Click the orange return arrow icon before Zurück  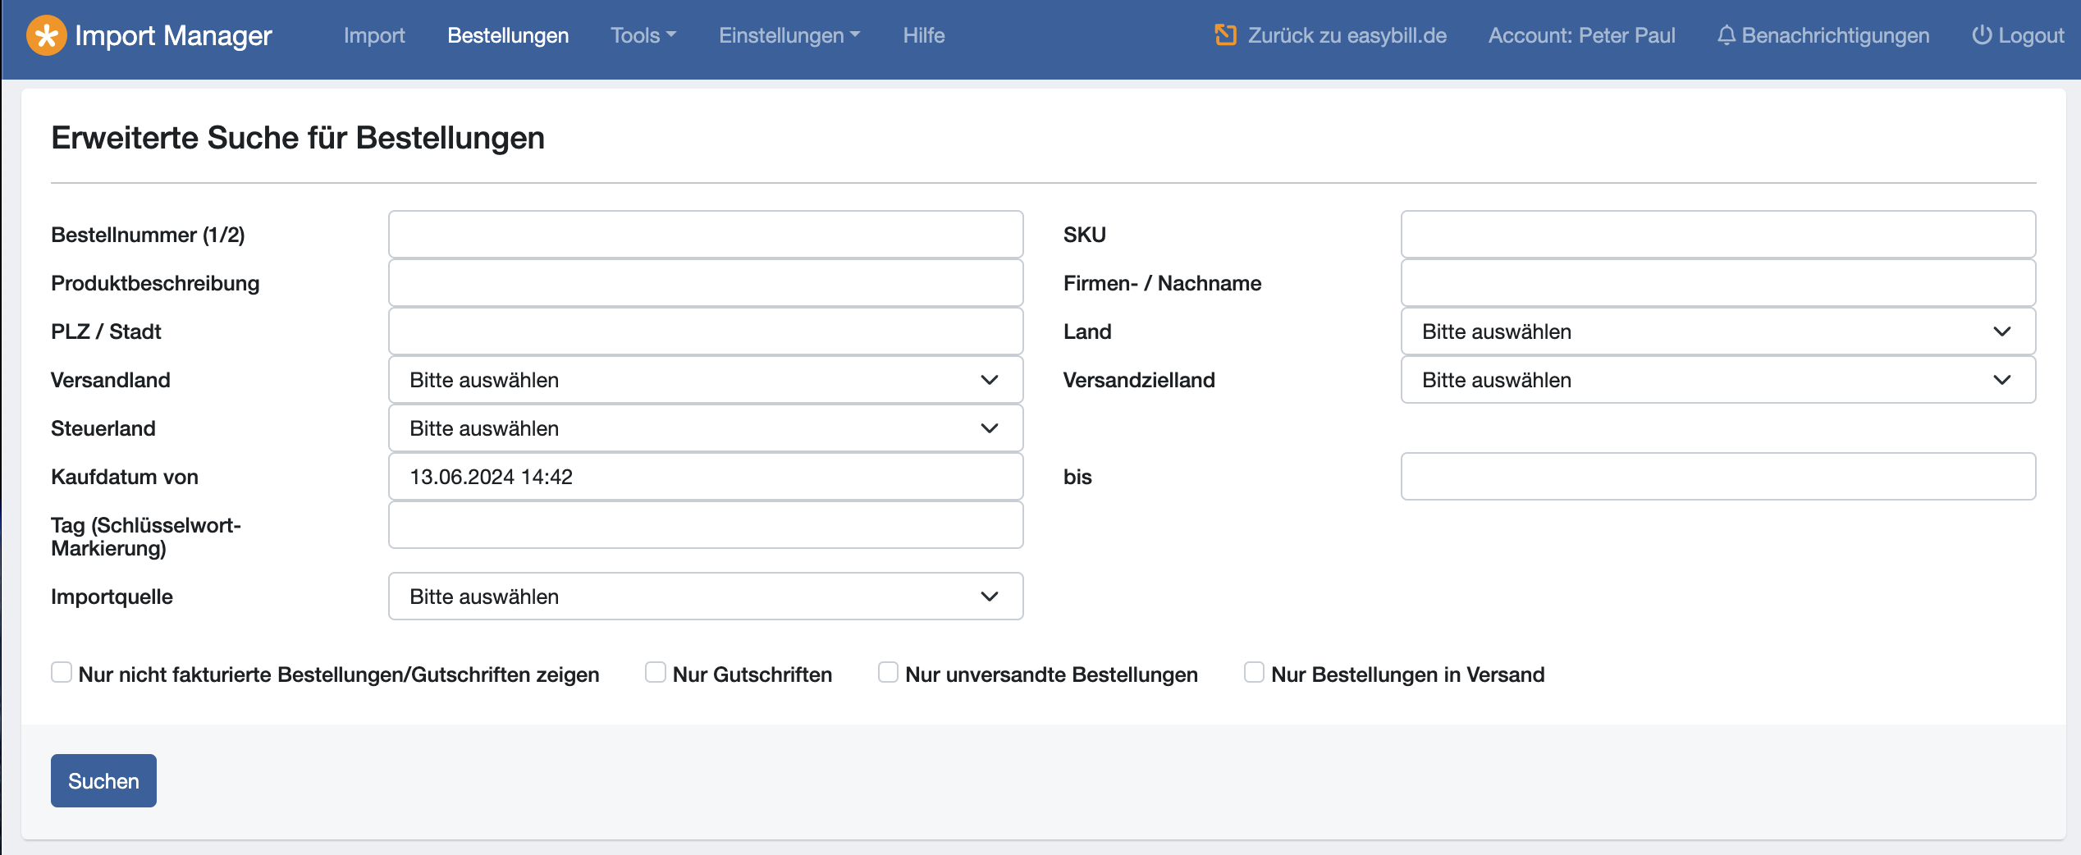[1225, 35]
